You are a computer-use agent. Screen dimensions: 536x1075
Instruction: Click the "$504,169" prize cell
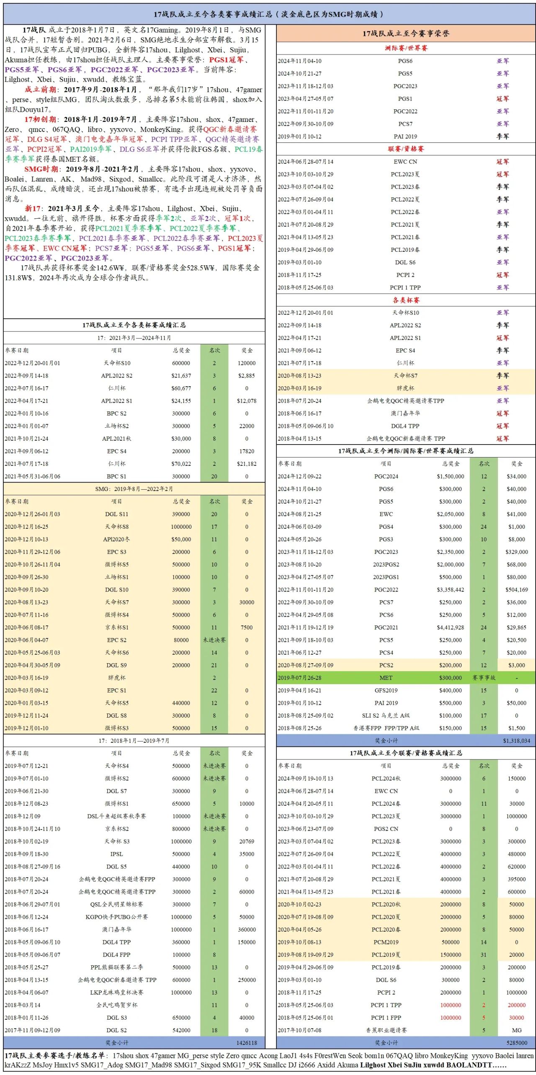coord(516,589)
